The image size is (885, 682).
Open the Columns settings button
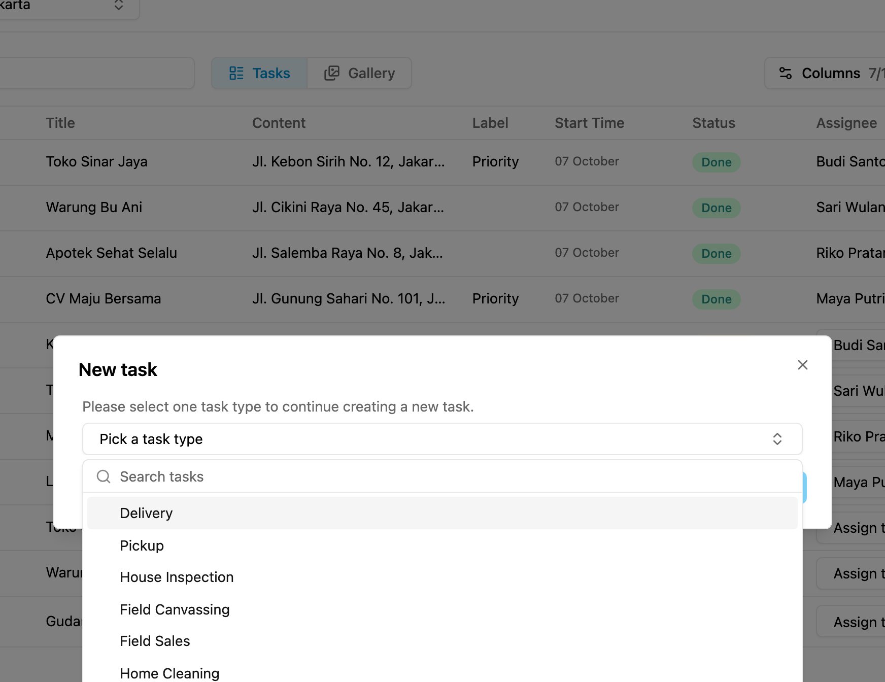click(825, 73)
